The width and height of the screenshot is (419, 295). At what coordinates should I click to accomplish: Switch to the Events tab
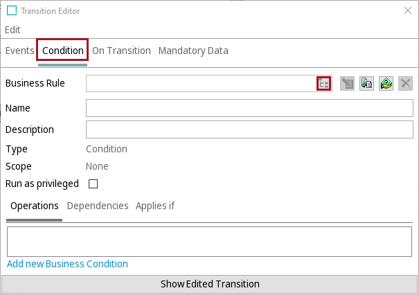[19, 51]
